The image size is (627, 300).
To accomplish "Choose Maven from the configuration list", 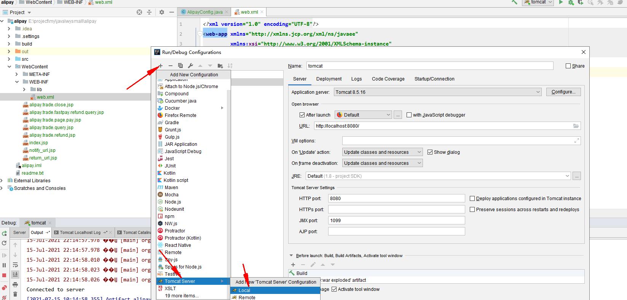I will (191, 187).
